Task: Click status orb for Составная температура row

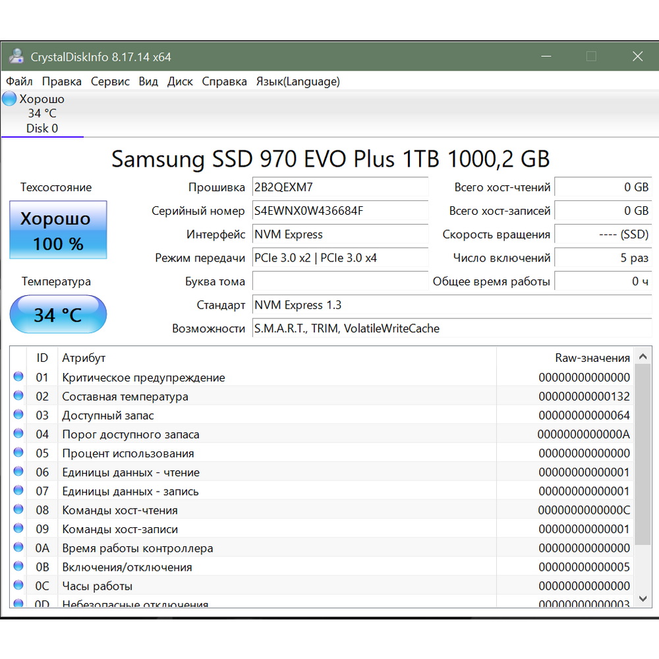Action: [18, 396]
